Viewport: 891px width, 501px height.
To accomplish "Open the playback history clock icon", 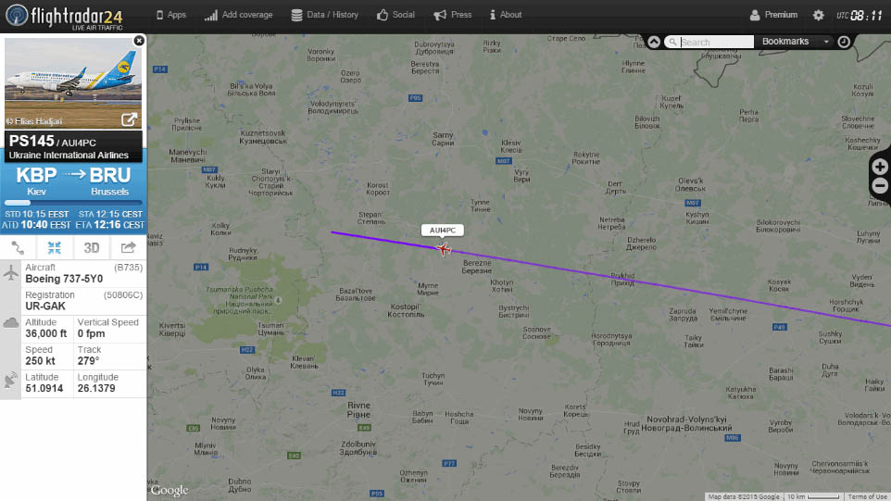I will (x=844, y=42).
